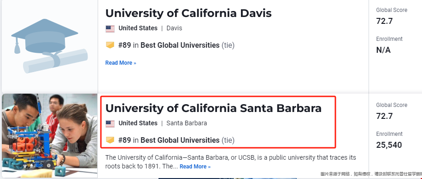The image size is (422, 179).
Task: Click UC Davis ranking badge icon
Action: [110, 45]
